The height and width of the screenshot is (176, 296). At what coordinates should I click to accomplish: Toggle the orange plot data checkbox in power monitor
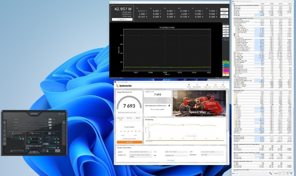[224, 73]
